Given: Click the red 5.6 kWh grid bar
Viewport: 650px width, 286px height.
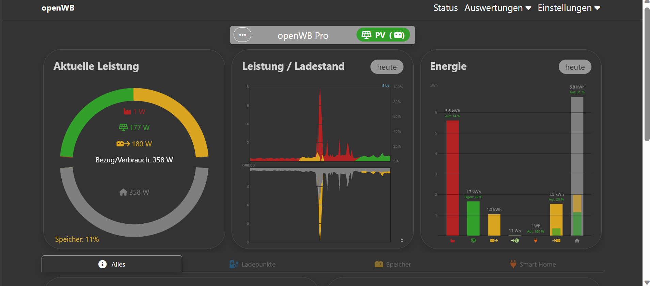Looking at the screenshot, I should coord(453,178).
